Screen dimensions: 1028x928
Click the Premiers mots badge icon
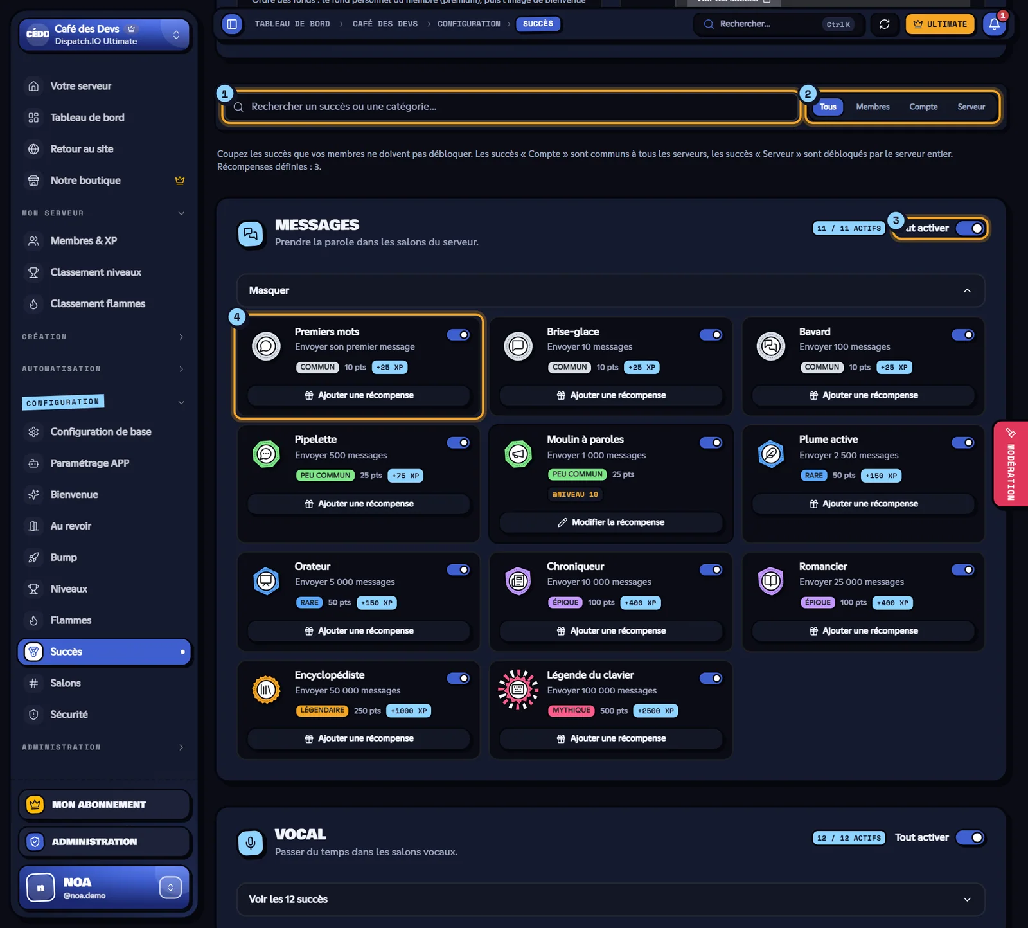(266, 346)
